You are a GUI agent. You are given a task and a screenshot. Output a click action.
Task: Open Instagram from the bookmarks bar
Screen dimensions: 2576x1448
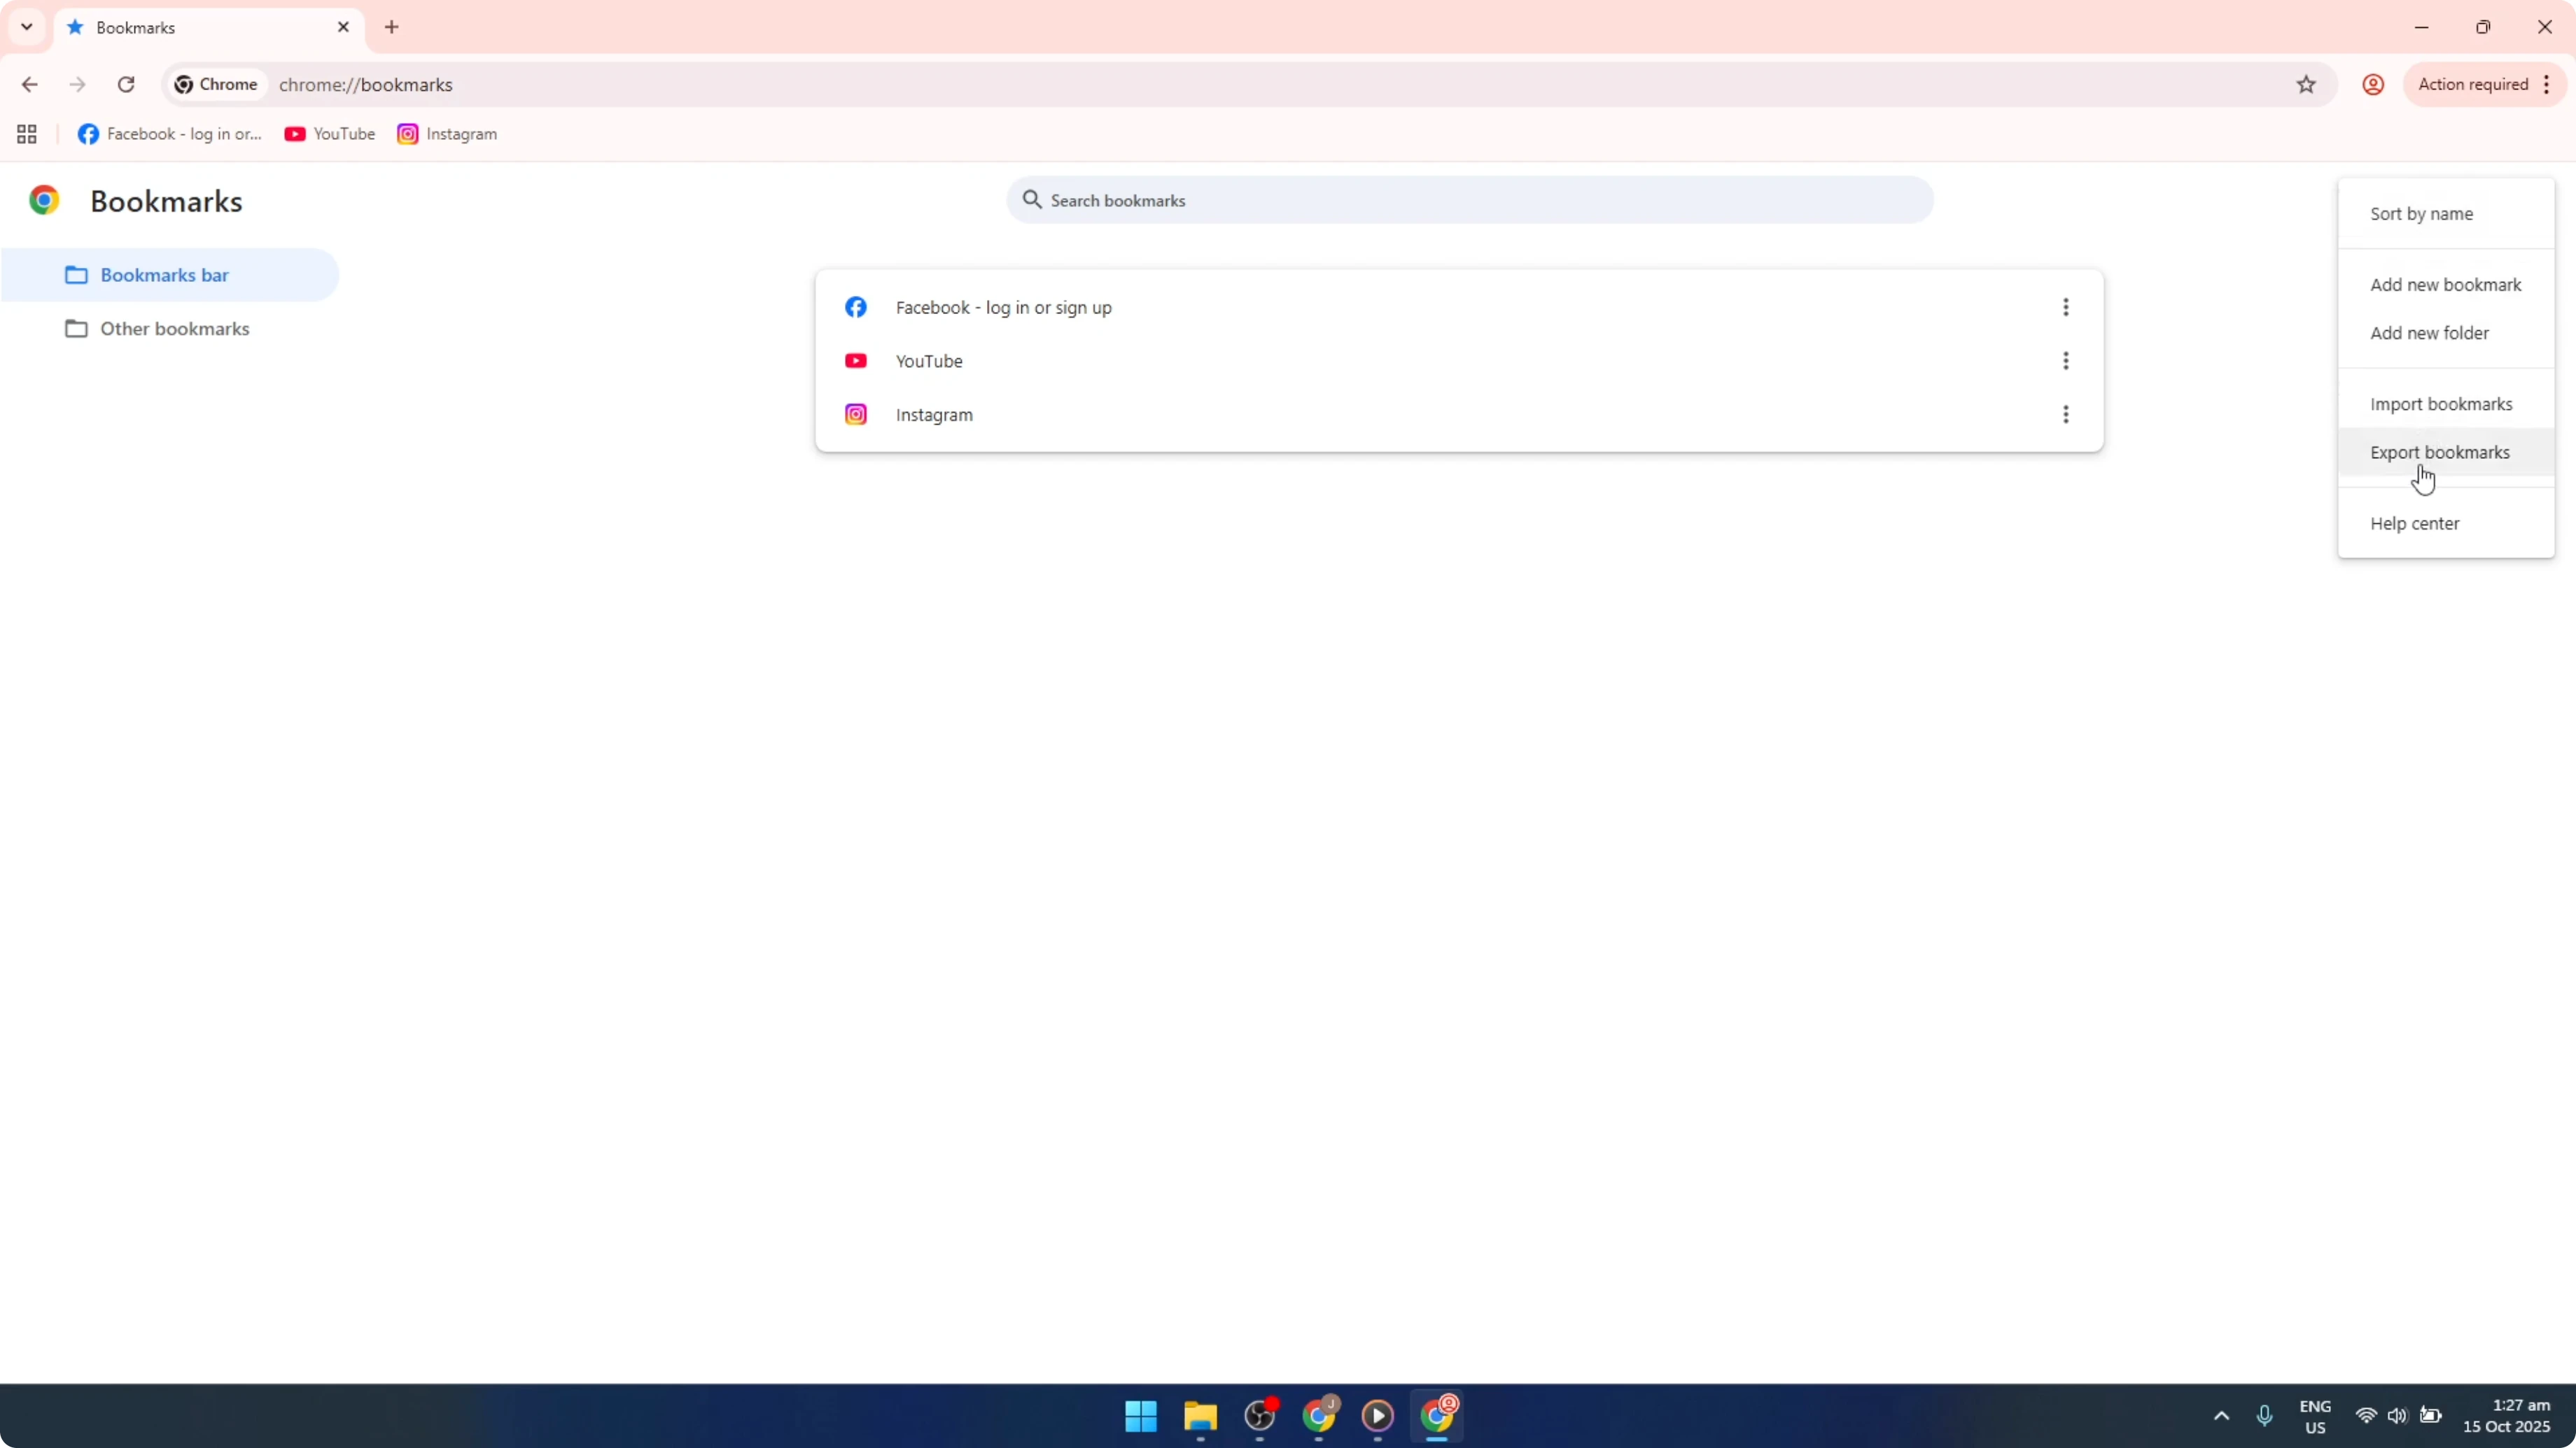click(x=447, y=134)
